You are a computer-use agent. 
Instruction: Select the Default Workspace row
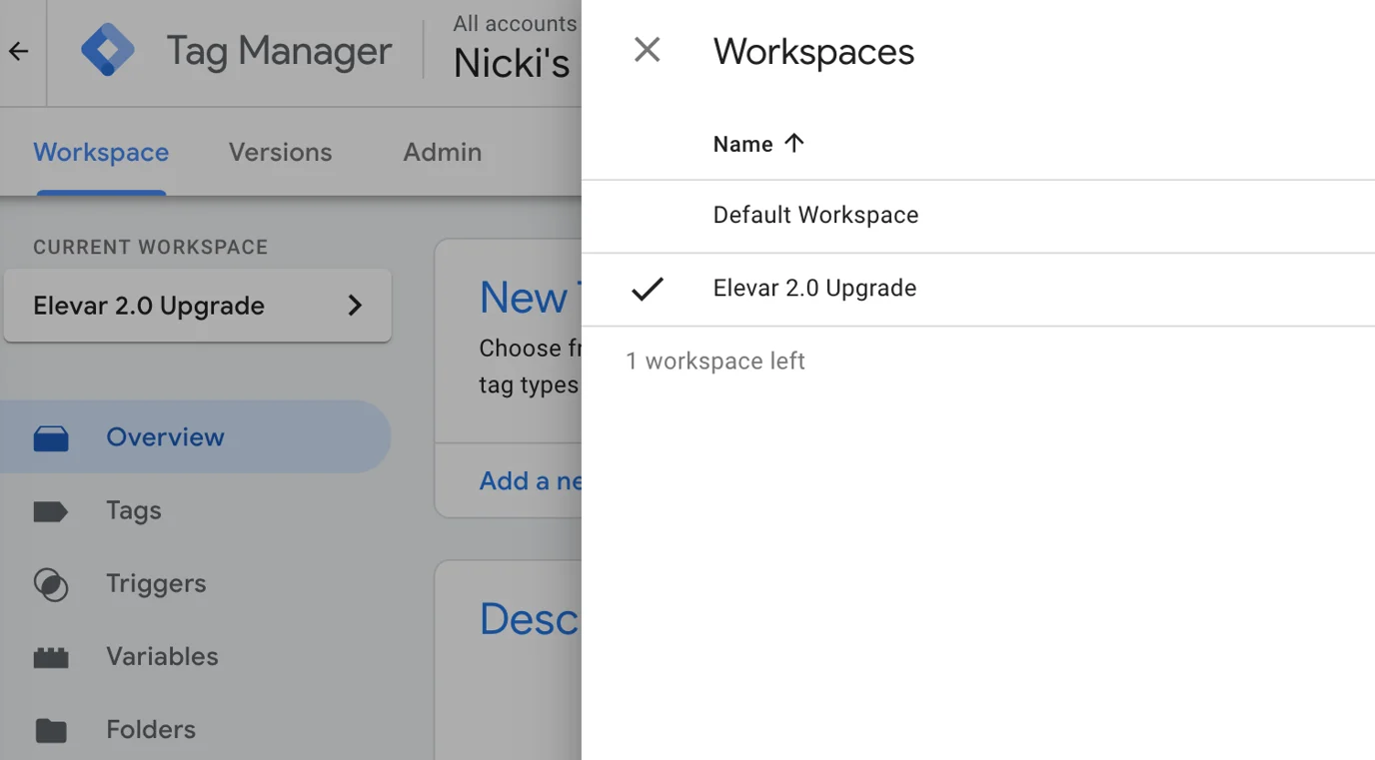tap(978, 216)
